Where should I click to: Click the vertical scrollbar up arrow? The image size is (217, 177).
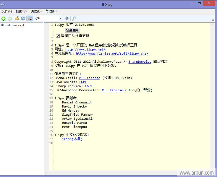tap(212, 25)
